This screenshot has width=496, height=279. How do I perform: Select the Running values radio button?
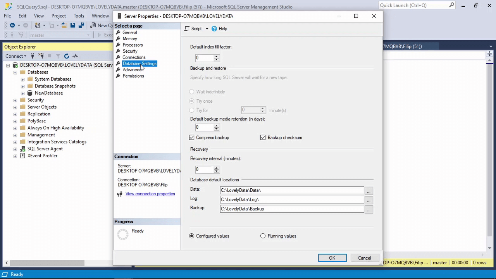click(x=263, y=236)
